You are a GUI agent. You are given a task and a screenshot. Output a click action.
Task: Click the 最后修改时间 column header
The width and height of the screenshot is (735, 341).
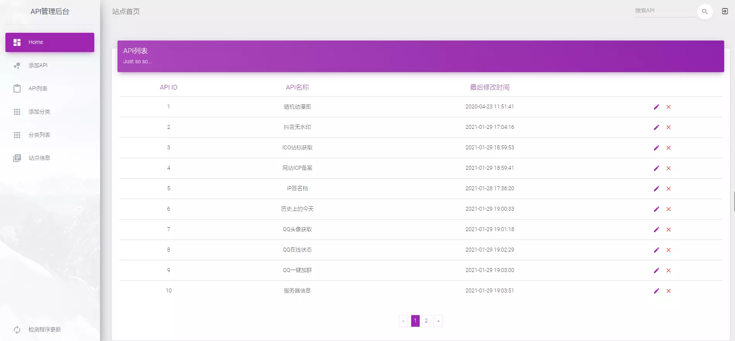[490, 88]
